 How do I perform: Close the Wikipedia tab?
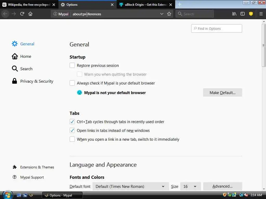(x=54, y=5)
